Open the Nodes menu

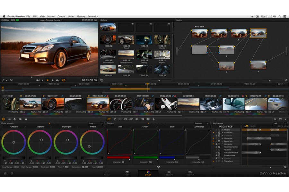(71, 16)
